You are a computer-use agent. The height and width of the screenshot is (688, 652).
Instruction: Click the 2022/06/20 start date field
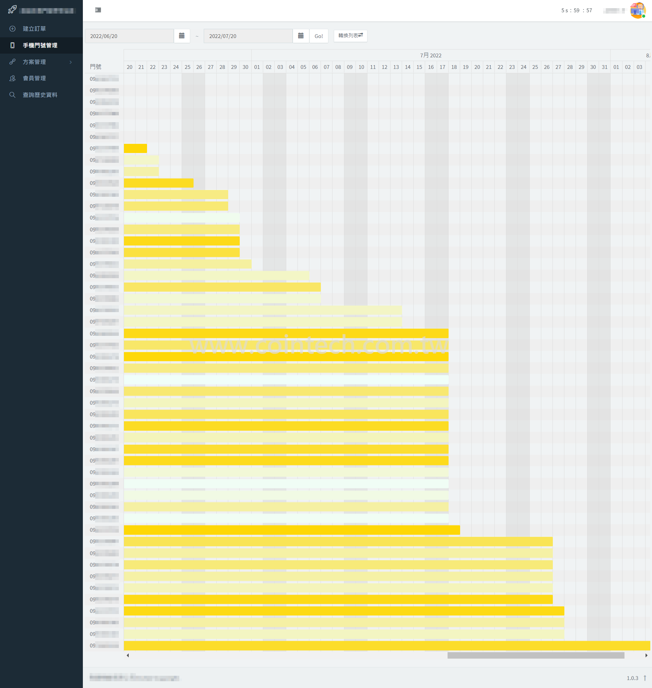[x=129, y=36]
